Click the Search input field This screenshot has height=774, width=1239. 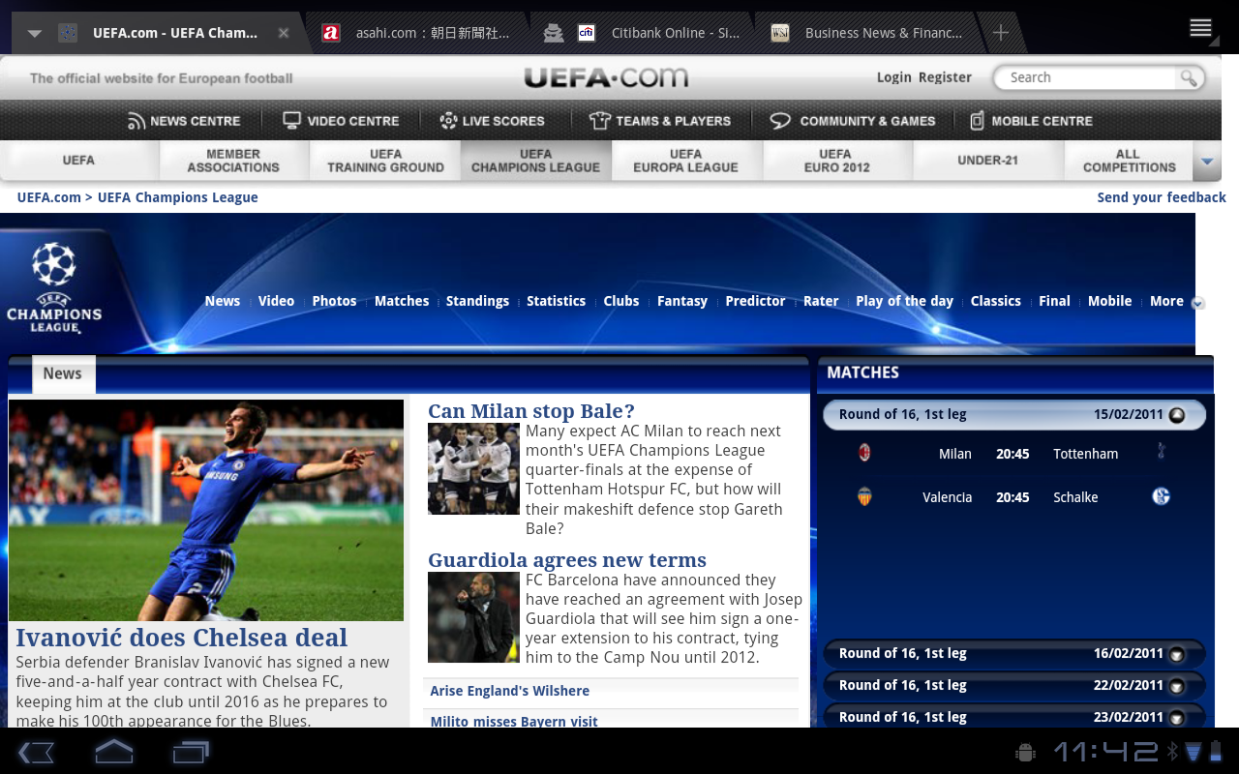(1089, 77)
